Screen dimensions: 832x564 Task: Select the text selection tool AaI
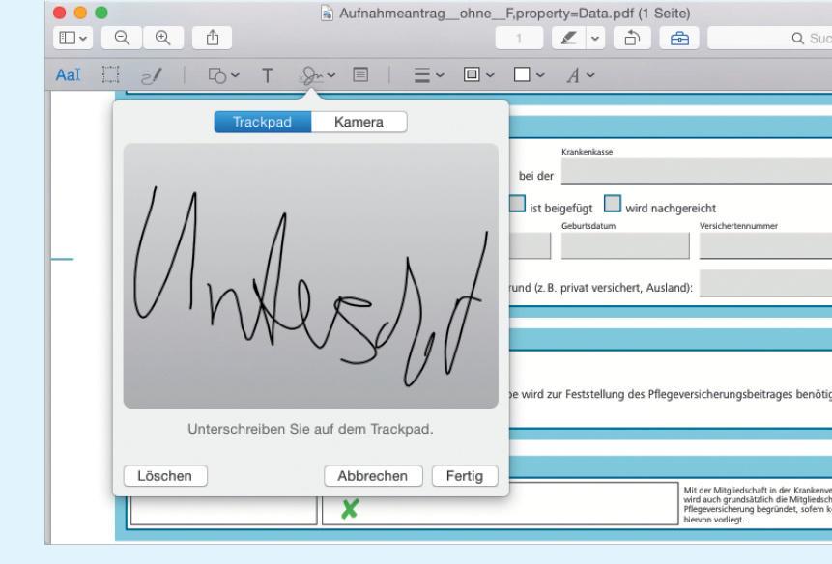(68, 75)
